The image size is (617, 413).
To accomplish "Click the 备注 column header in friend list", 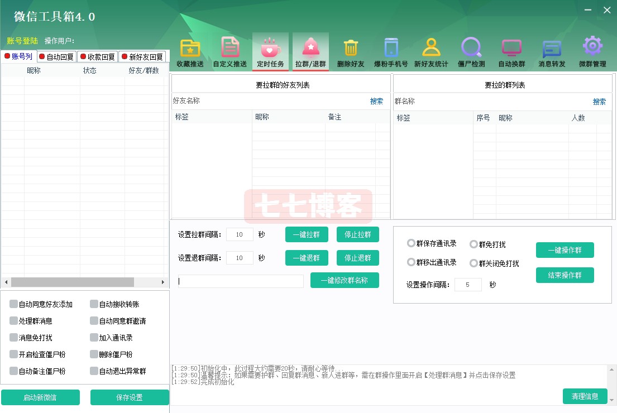I will point(334,117).
